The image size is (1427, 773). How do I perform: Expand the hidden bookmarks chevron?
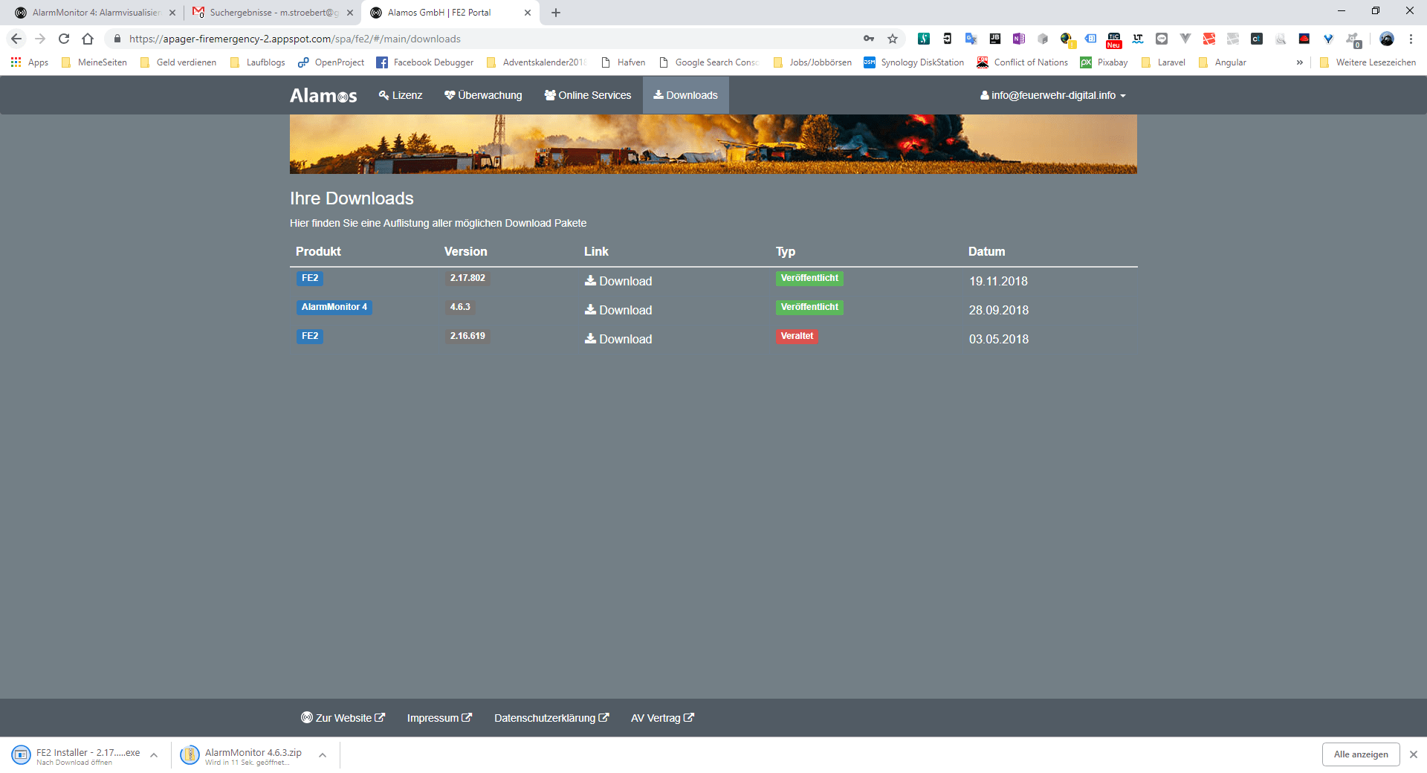[1299, 62]
